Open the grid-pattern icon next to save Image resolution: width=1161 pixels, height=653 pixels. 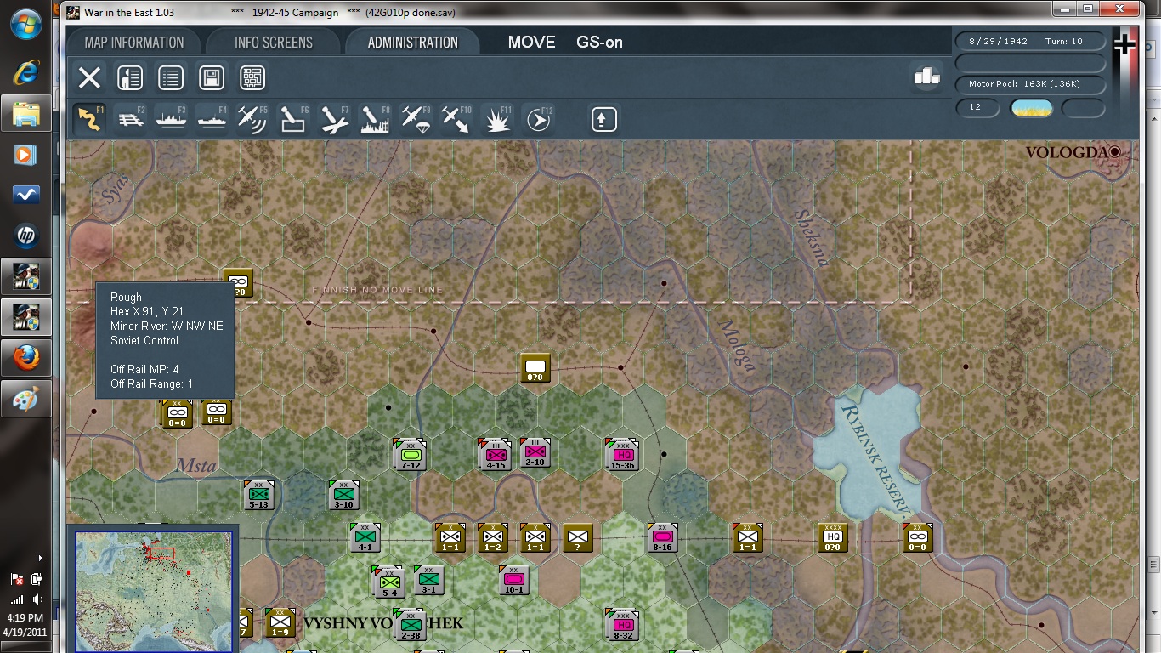[252, 78]
